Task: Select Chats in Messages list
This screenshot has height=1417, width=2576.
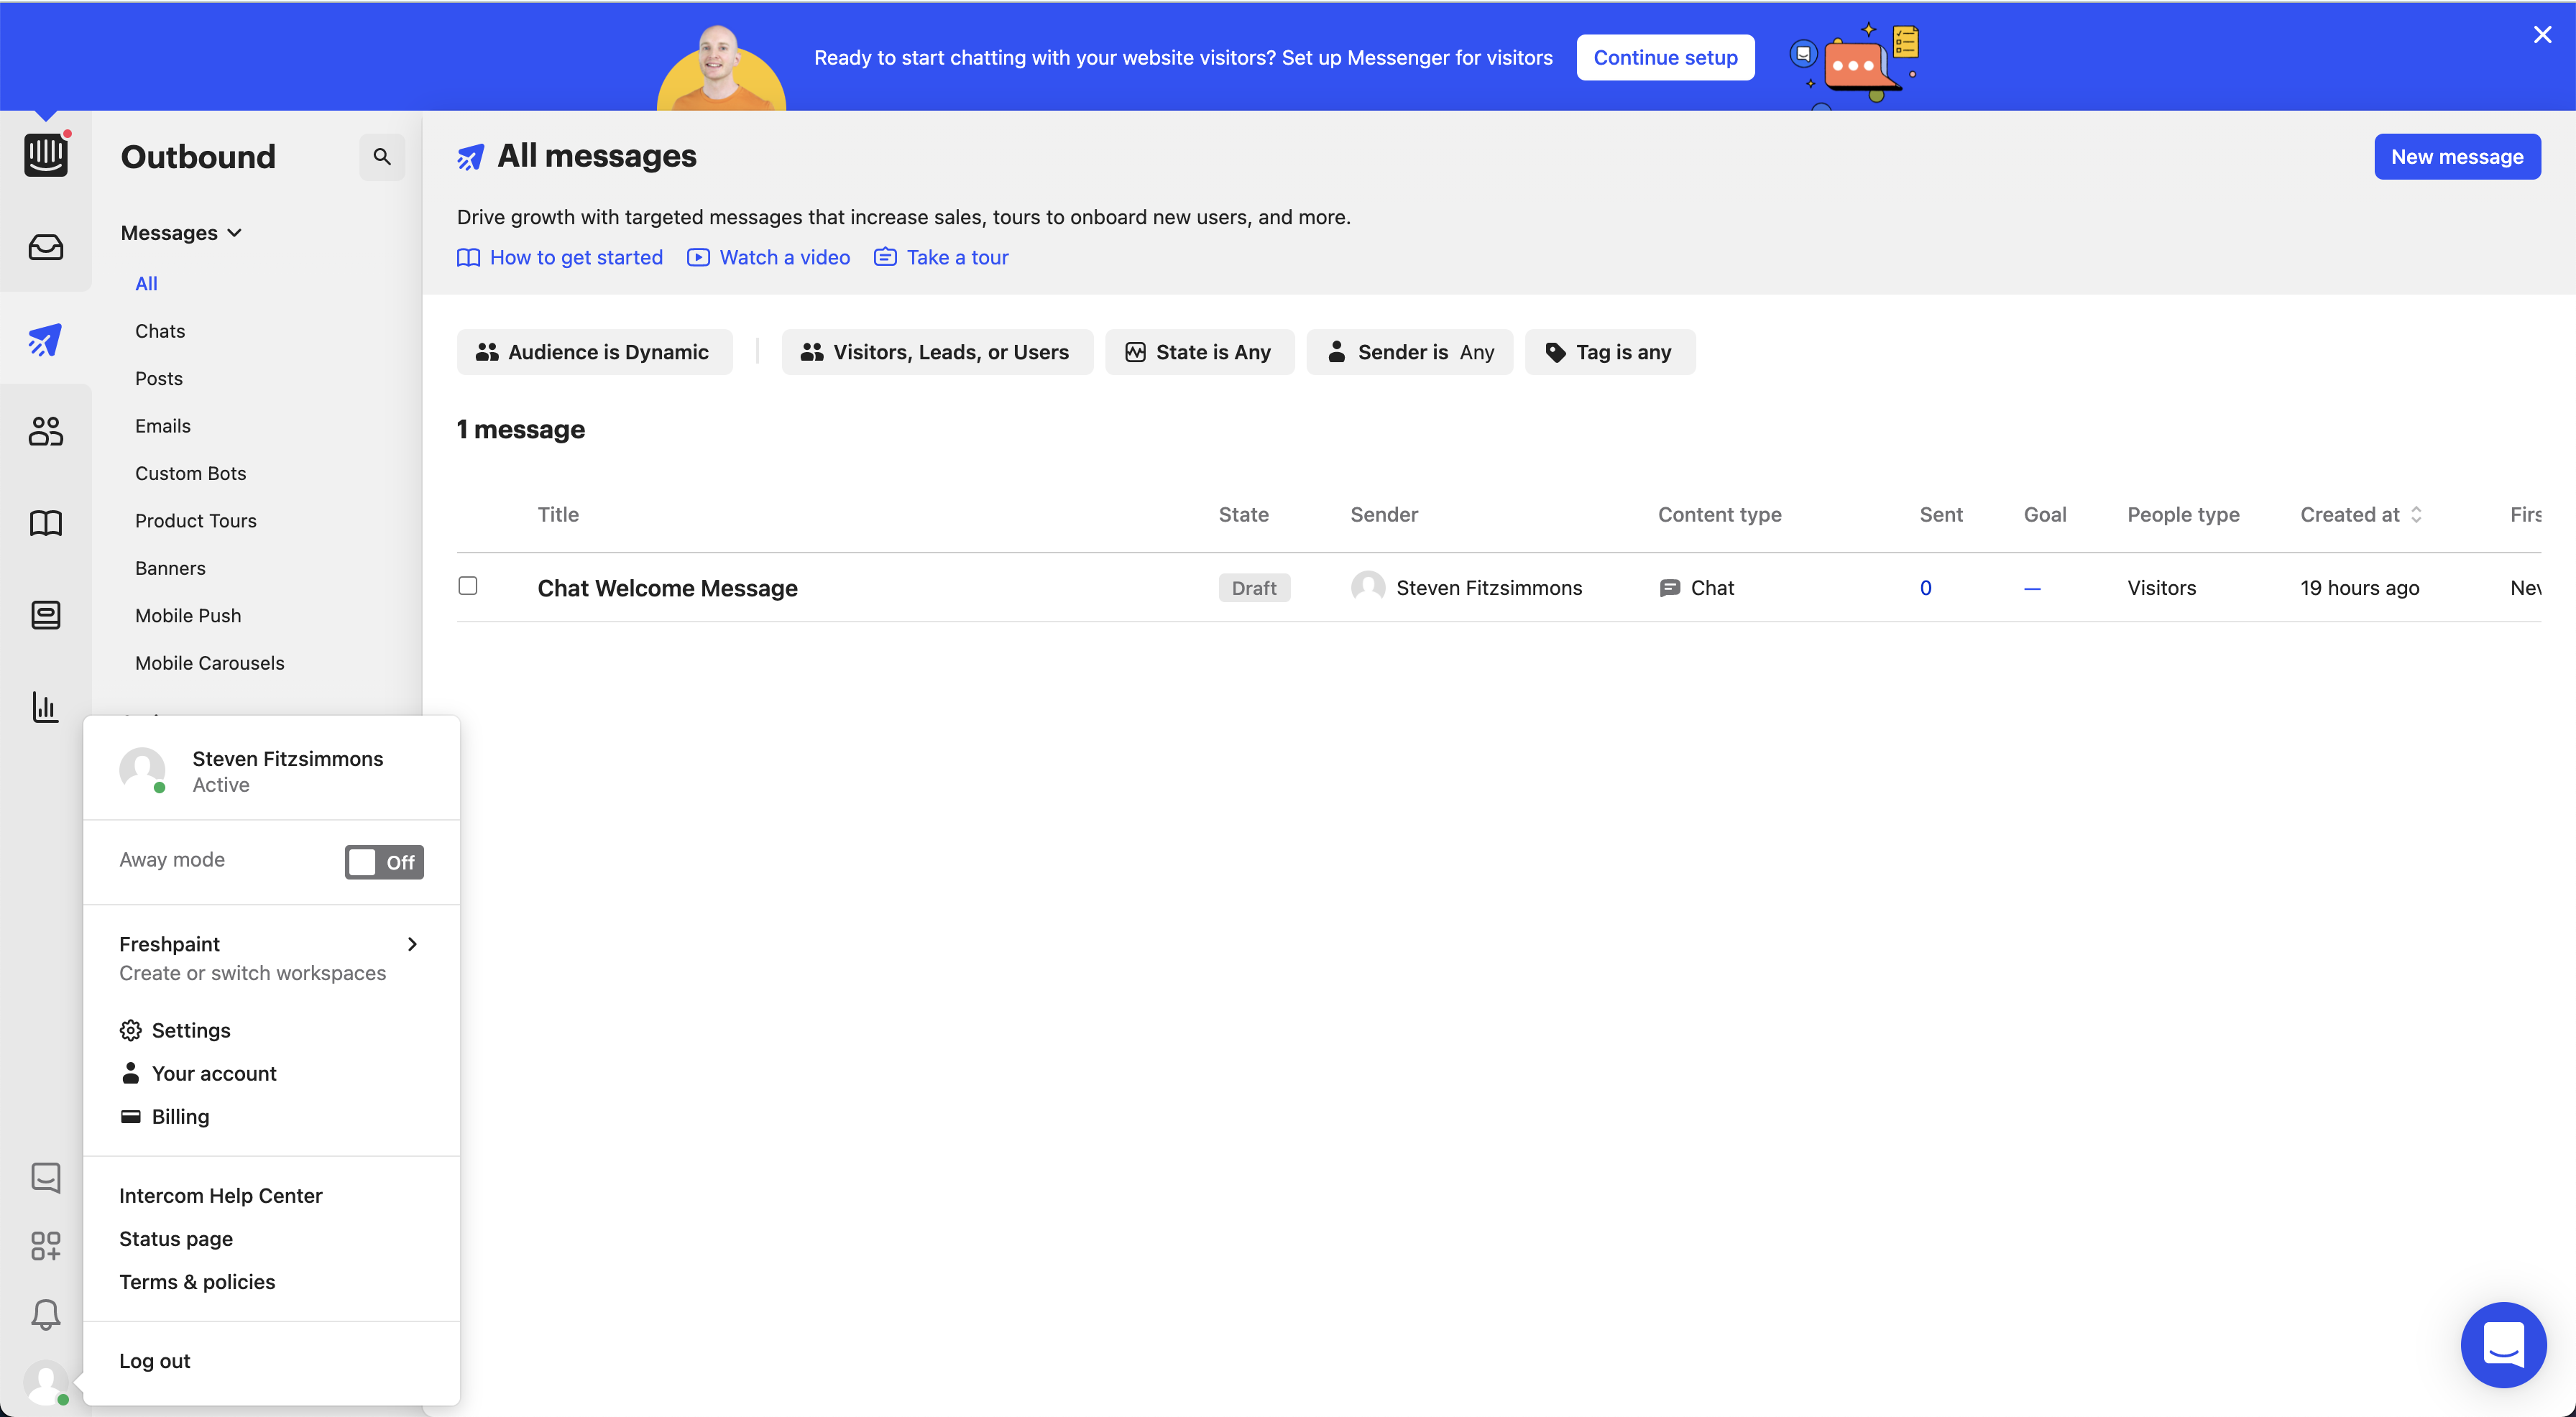Action: (x=160, y=331)
